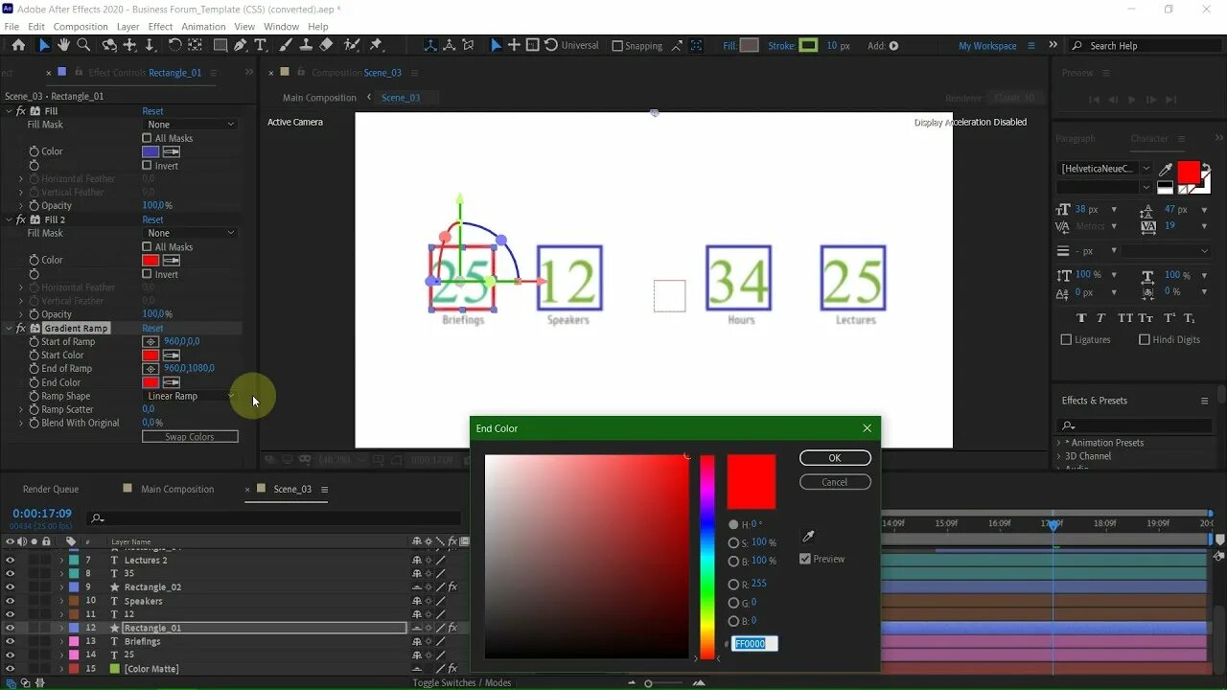Click the Gradient Ramp End Color swatch
1227x690 pixels.
150,382
